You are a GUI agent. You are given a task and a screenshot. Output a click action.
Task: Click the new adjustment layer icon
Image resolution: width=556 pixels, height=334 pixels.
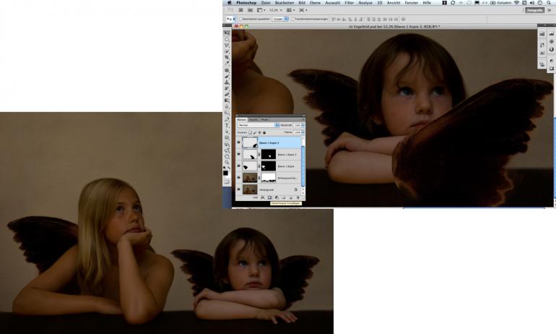277,197
